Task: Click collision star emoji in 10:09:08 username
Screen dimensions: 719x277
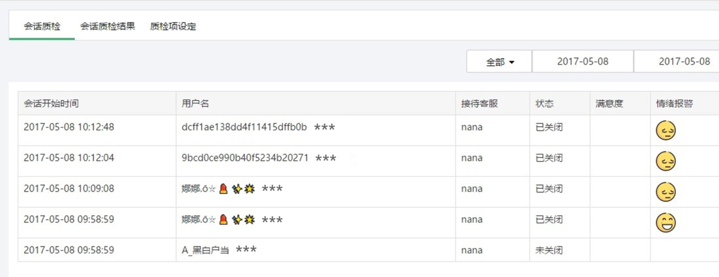Action: 249,188
